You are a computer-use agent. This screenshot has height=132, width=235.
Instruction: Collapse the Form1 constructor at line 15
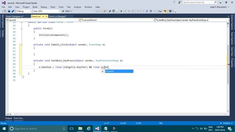tap(22, 29)
